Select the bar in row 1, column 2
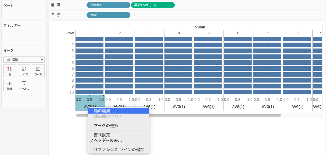 point(119,39)
